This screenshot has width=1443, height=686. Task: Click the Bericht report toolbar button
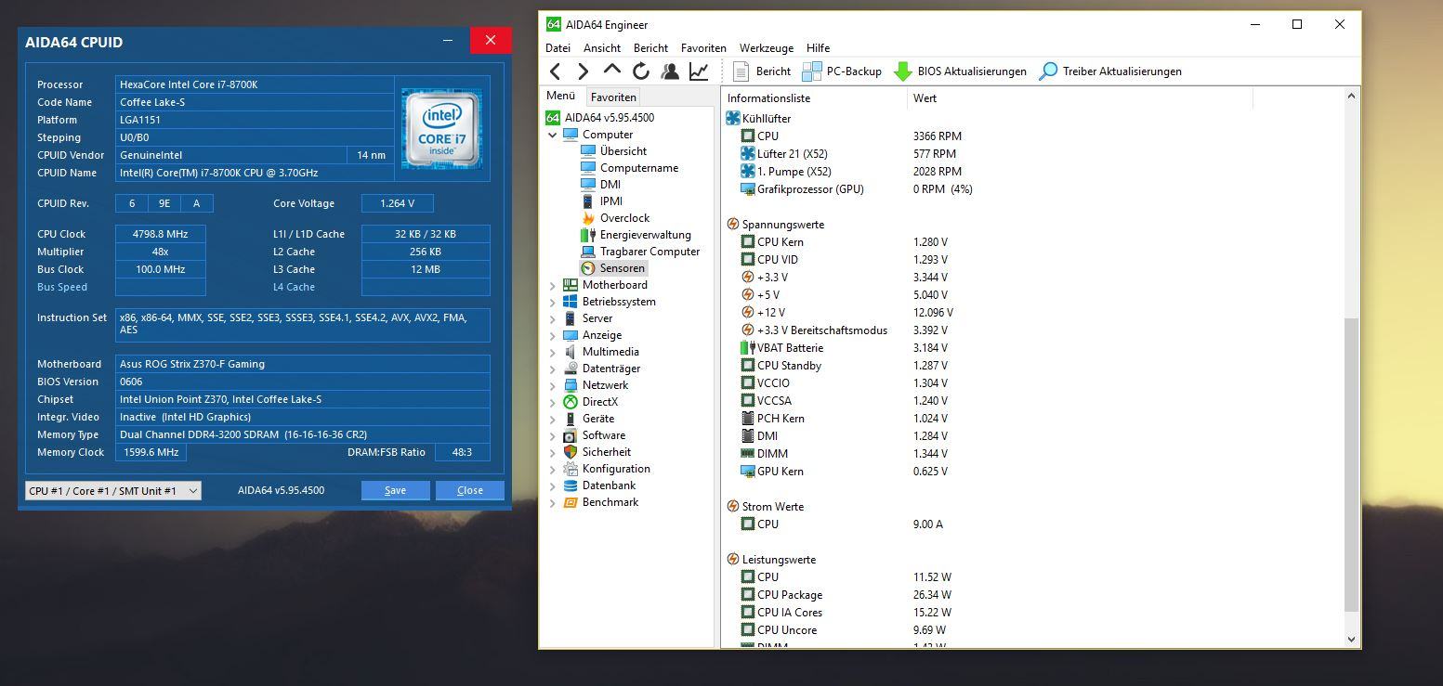762,71
